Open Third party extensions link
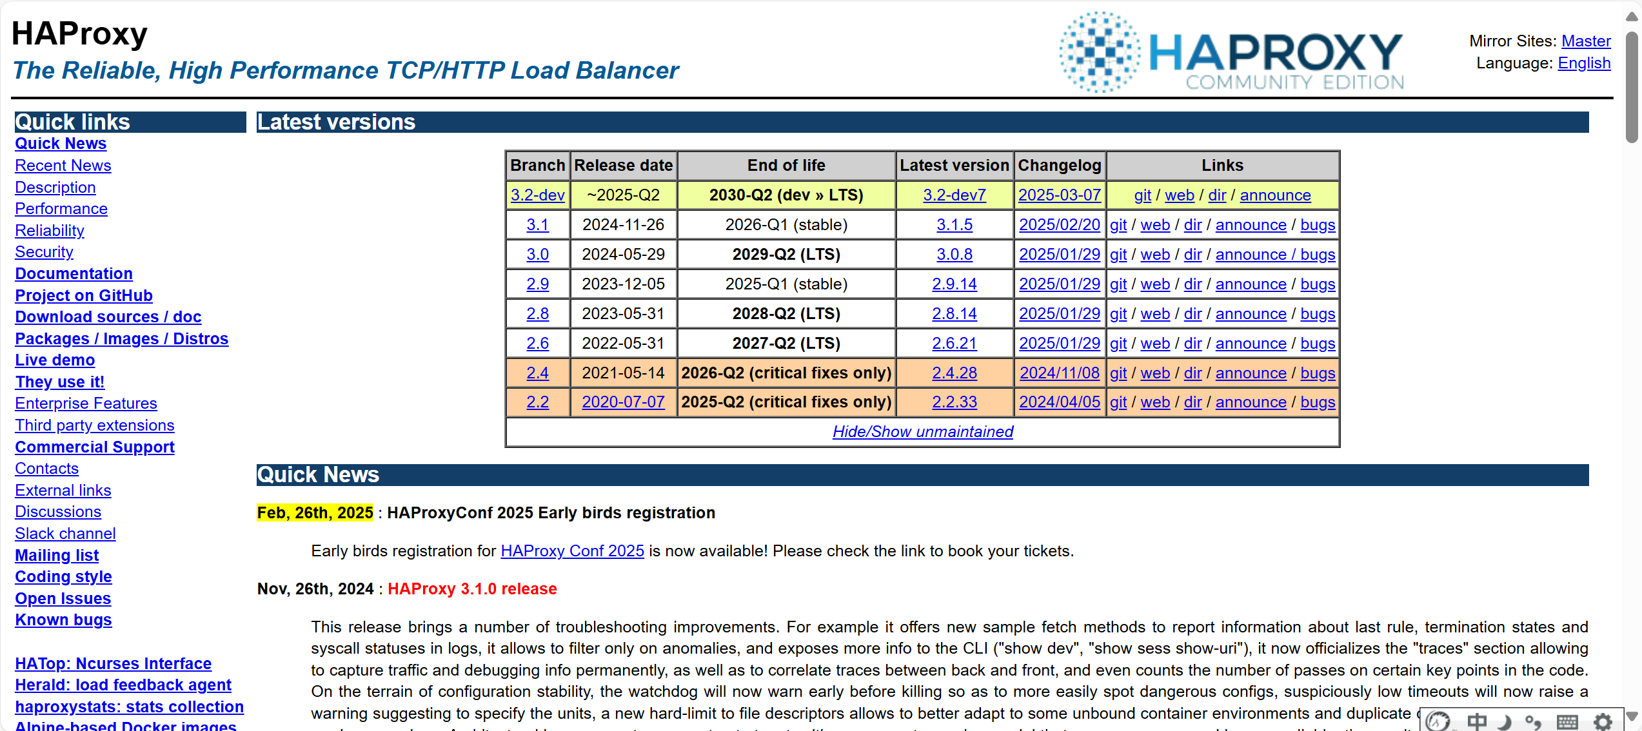This screenshot has width=1642, height=731. coord(95,425)
